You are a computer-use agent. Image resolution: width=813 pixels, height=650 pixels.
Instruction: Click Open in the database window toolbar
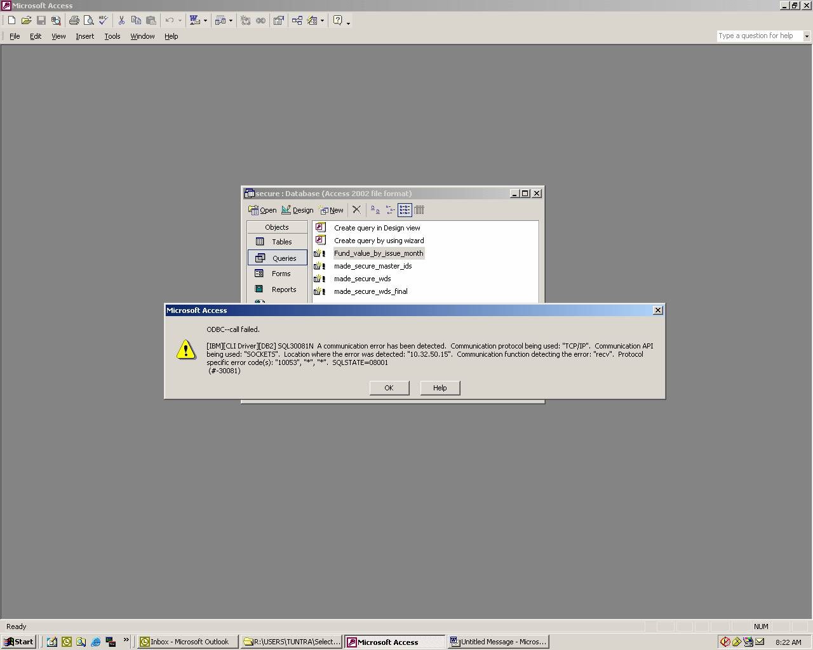click(262, 210)
